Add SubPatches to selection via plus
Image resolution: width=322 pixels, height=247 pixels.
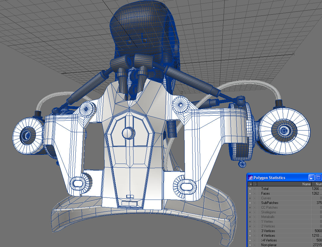(250, 203)
